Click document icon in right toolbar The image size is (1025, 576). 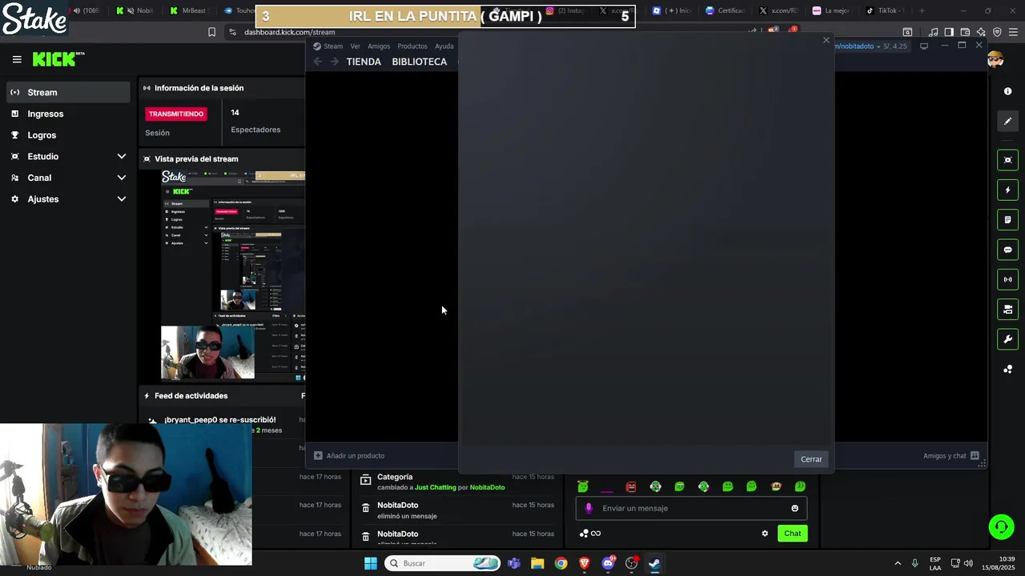[x=1007, y=219]
